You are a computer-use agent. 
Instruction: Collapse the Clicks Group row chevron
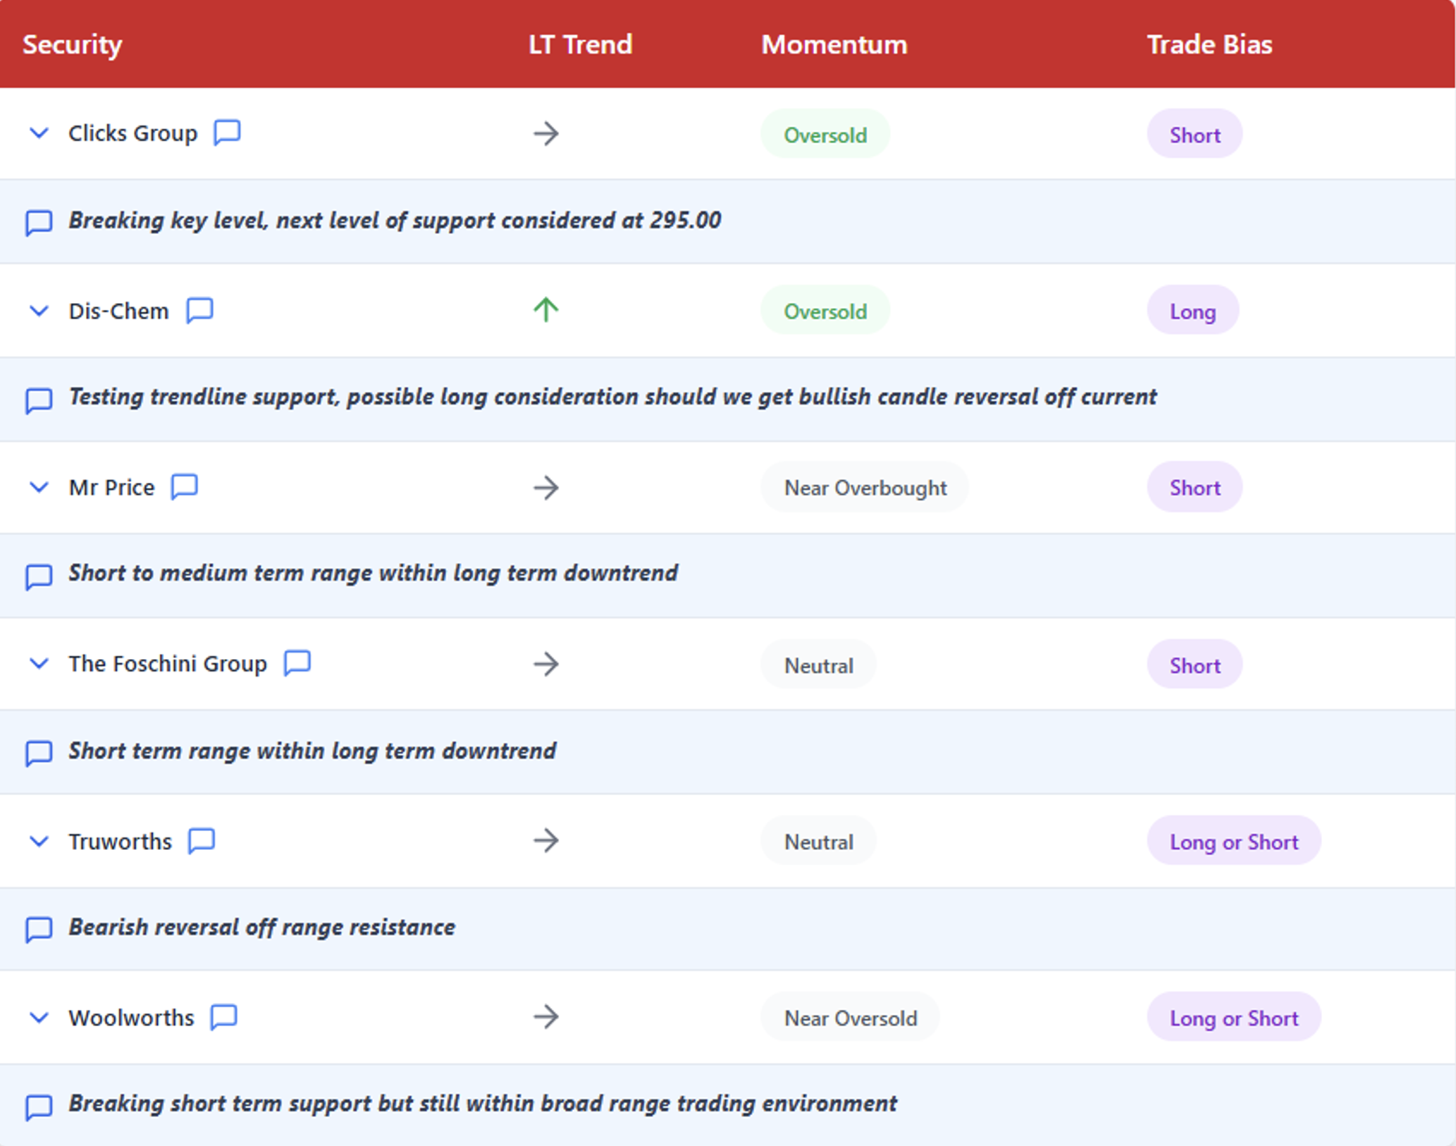tap(39, 133)
